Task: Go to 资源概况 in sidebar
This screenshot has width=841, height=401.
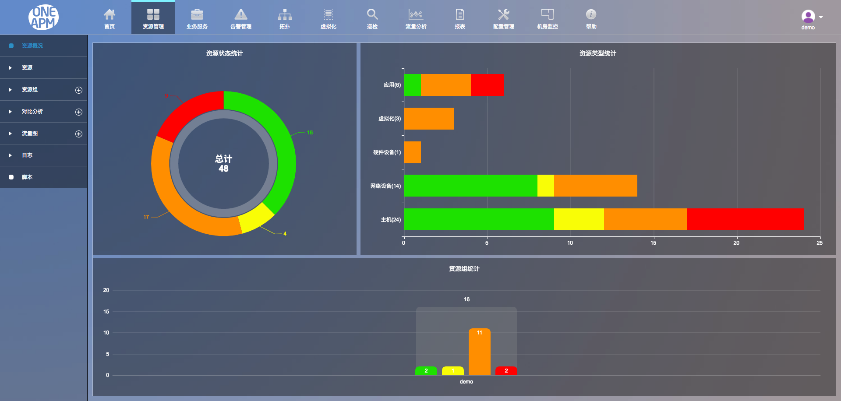Action: coord(44,46)
